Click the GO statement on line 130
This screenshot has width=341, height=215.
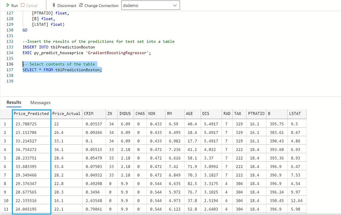tap(25, 30)
